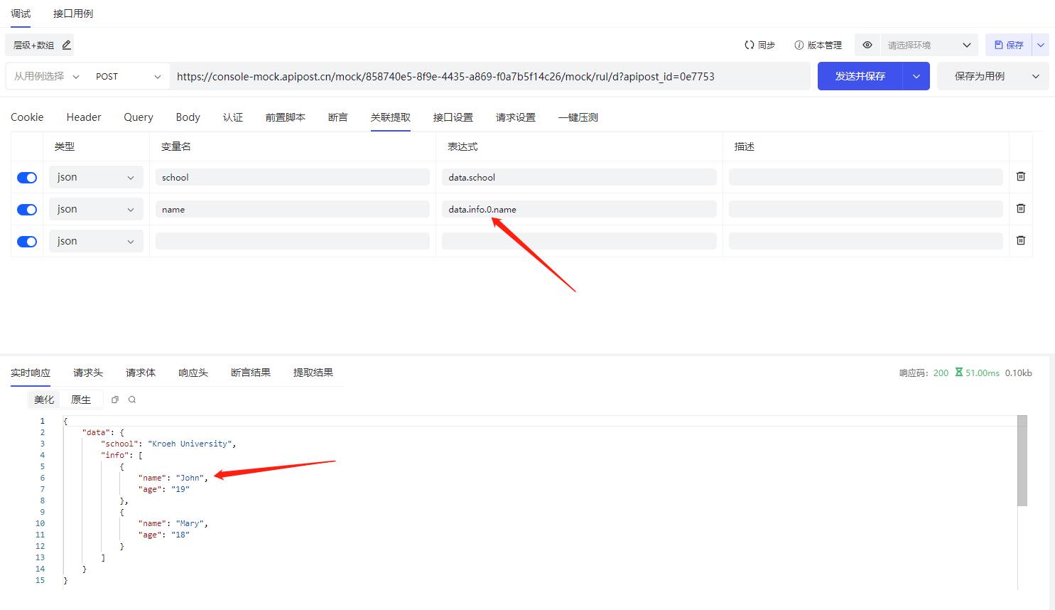Open the 提取结果 results tab
1055x610 pixels.
313,373
